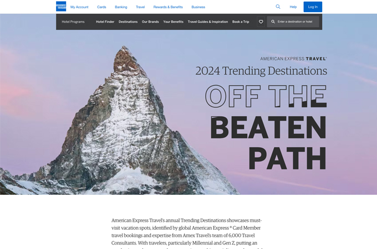The width and height of the screenshot is (377, 249).
Task: Open the Your Benefits section
Action: [x=174, y=22]
